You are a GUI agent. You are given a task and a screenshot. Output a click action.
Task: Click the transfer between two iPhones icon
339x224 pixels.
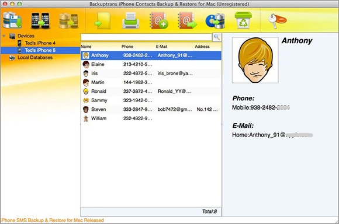(40, 20)
